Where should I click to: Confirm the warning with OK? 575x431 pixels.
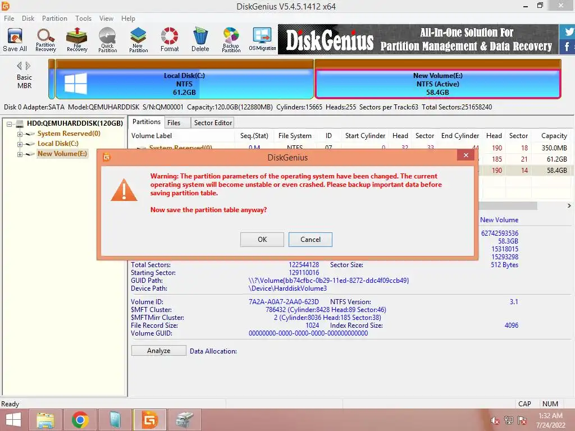click(262, 239)
